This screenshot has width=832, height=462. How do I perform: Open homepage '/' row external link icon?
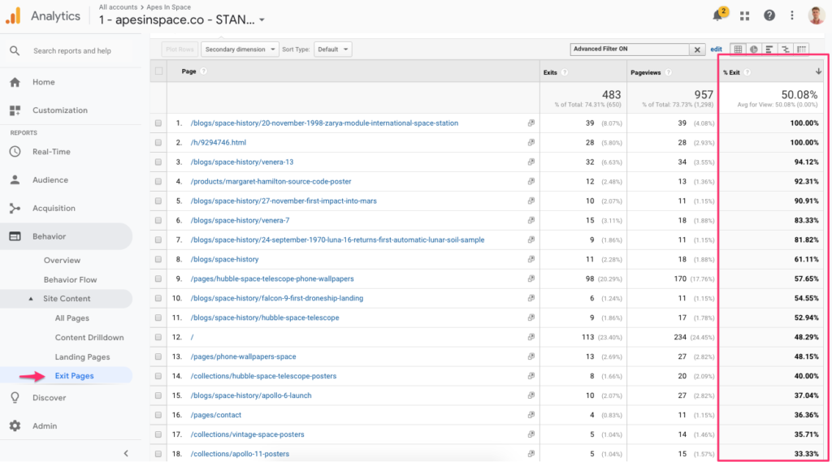coord(531,337)
